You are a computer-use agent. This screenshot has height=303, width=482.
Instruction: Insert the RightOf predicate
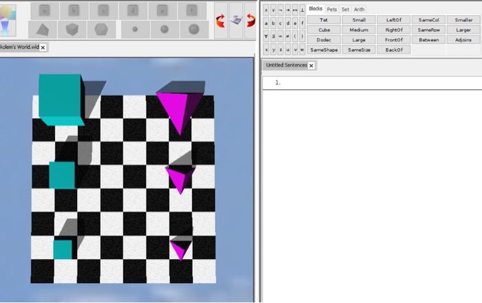(x=394, y=30)
